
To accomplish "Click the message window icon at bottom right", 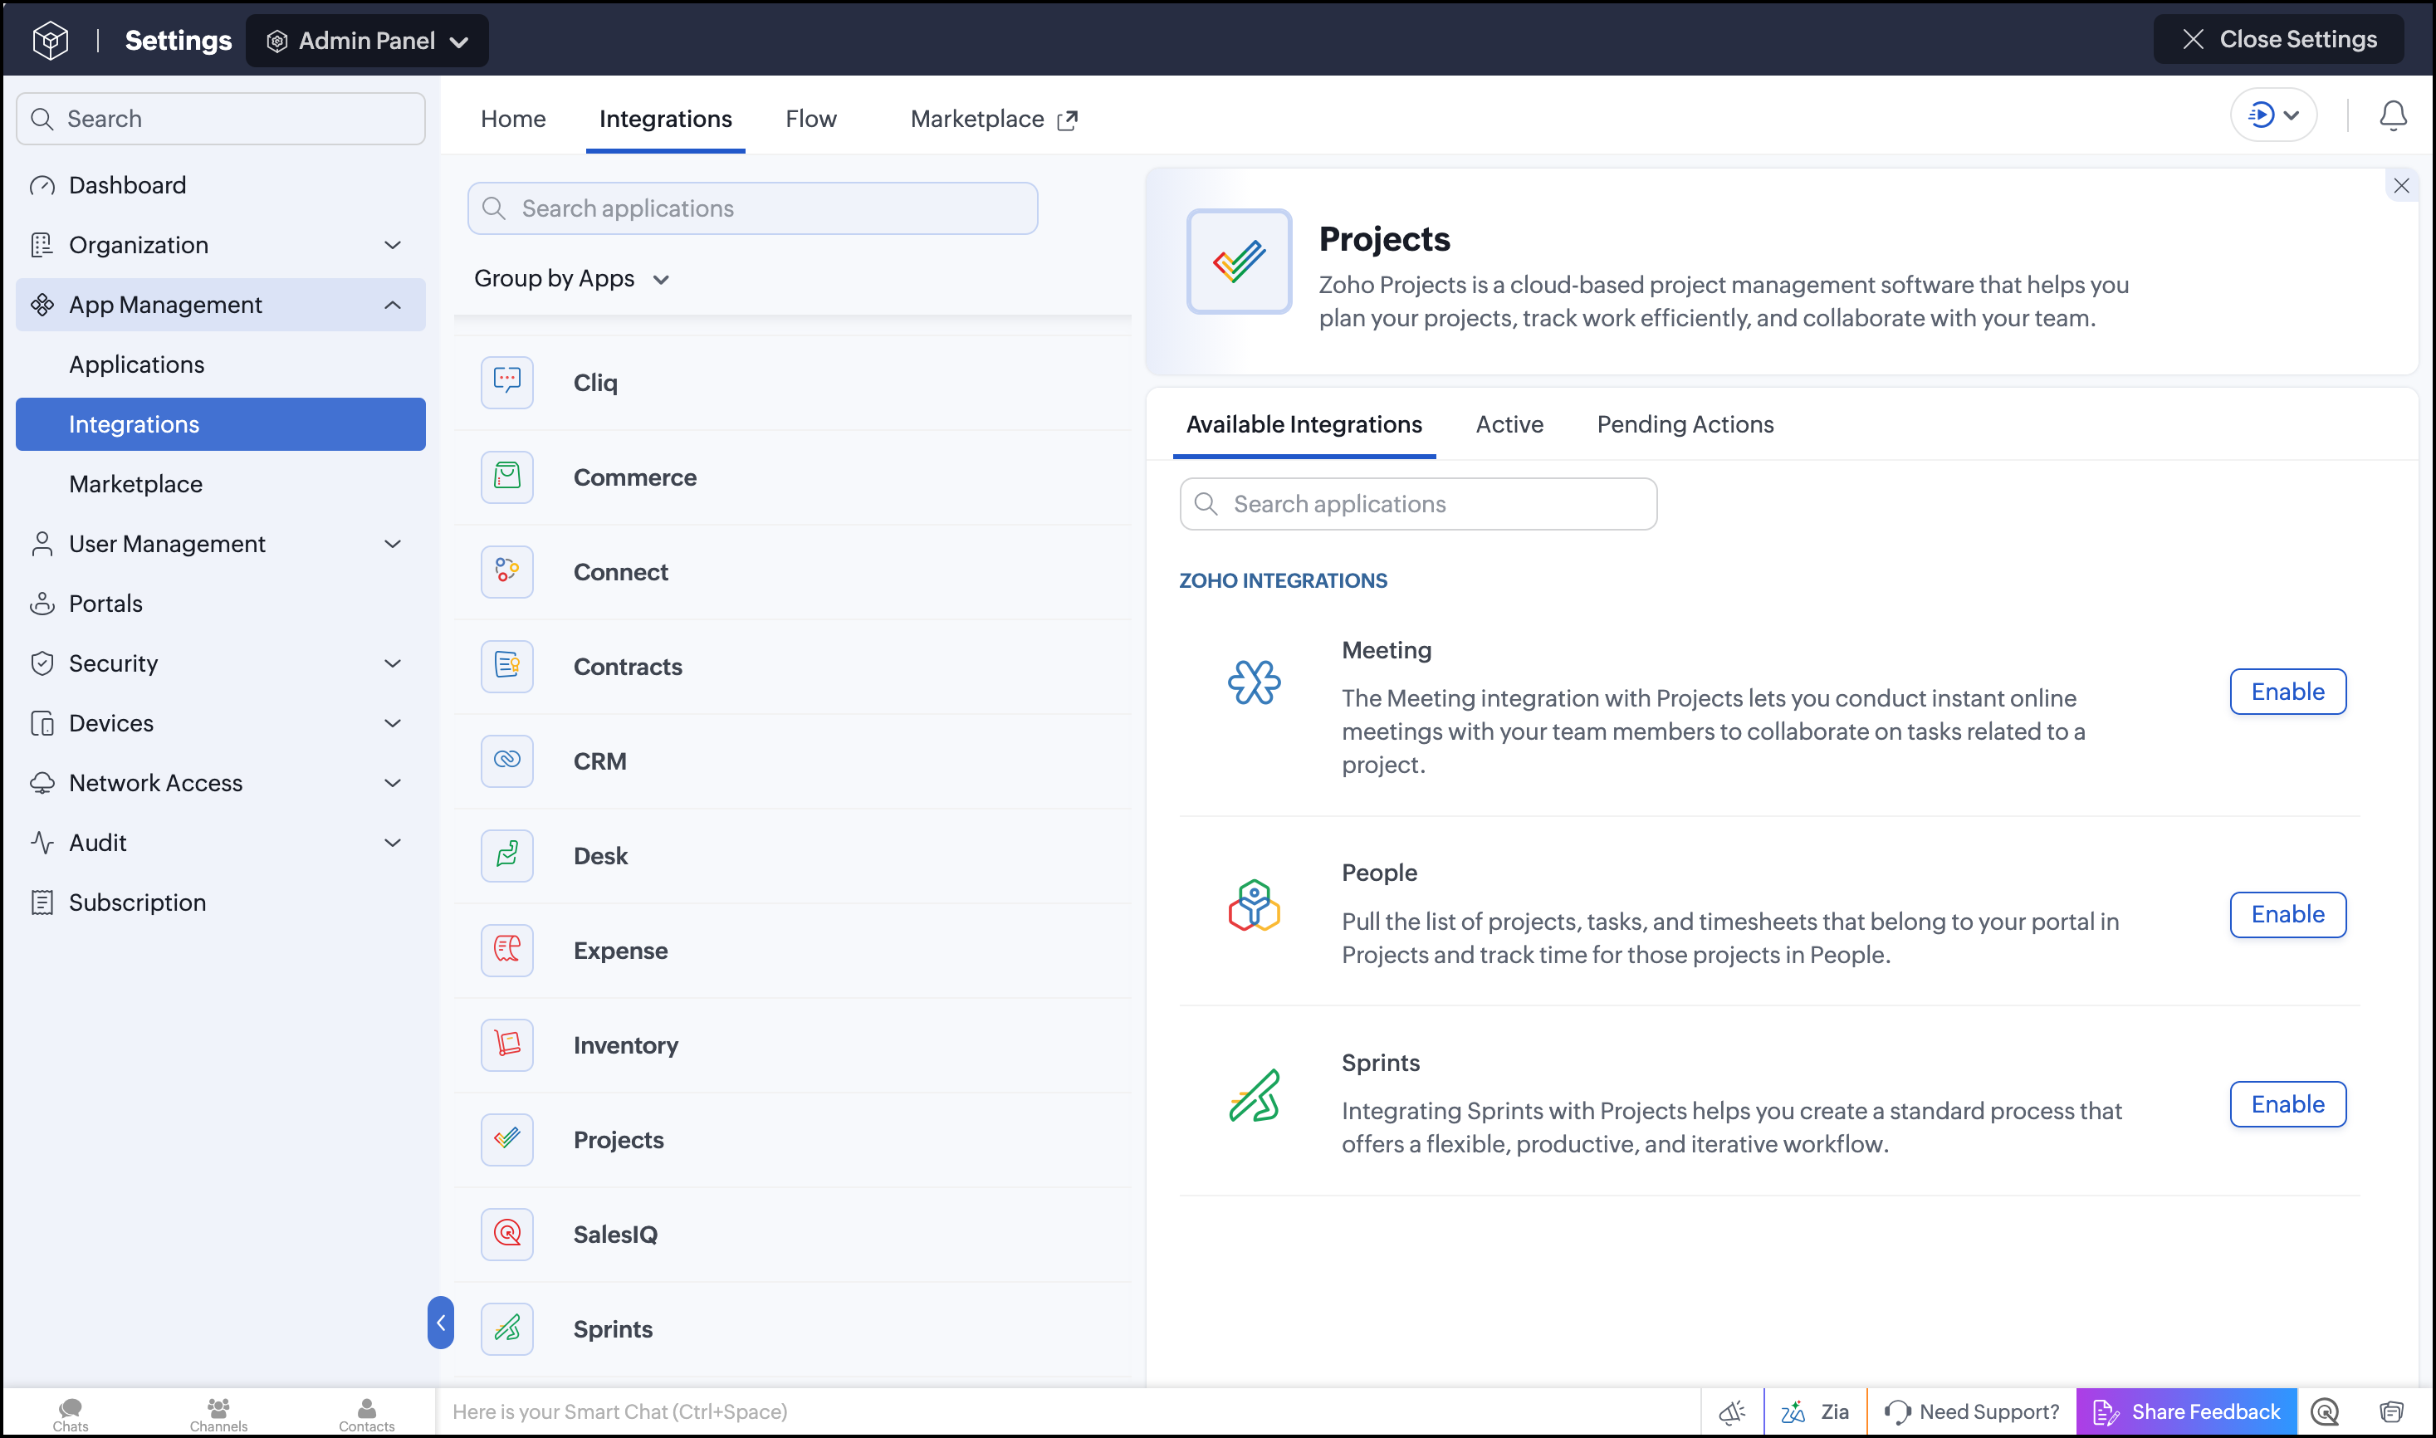I will pos(2391,1411).
